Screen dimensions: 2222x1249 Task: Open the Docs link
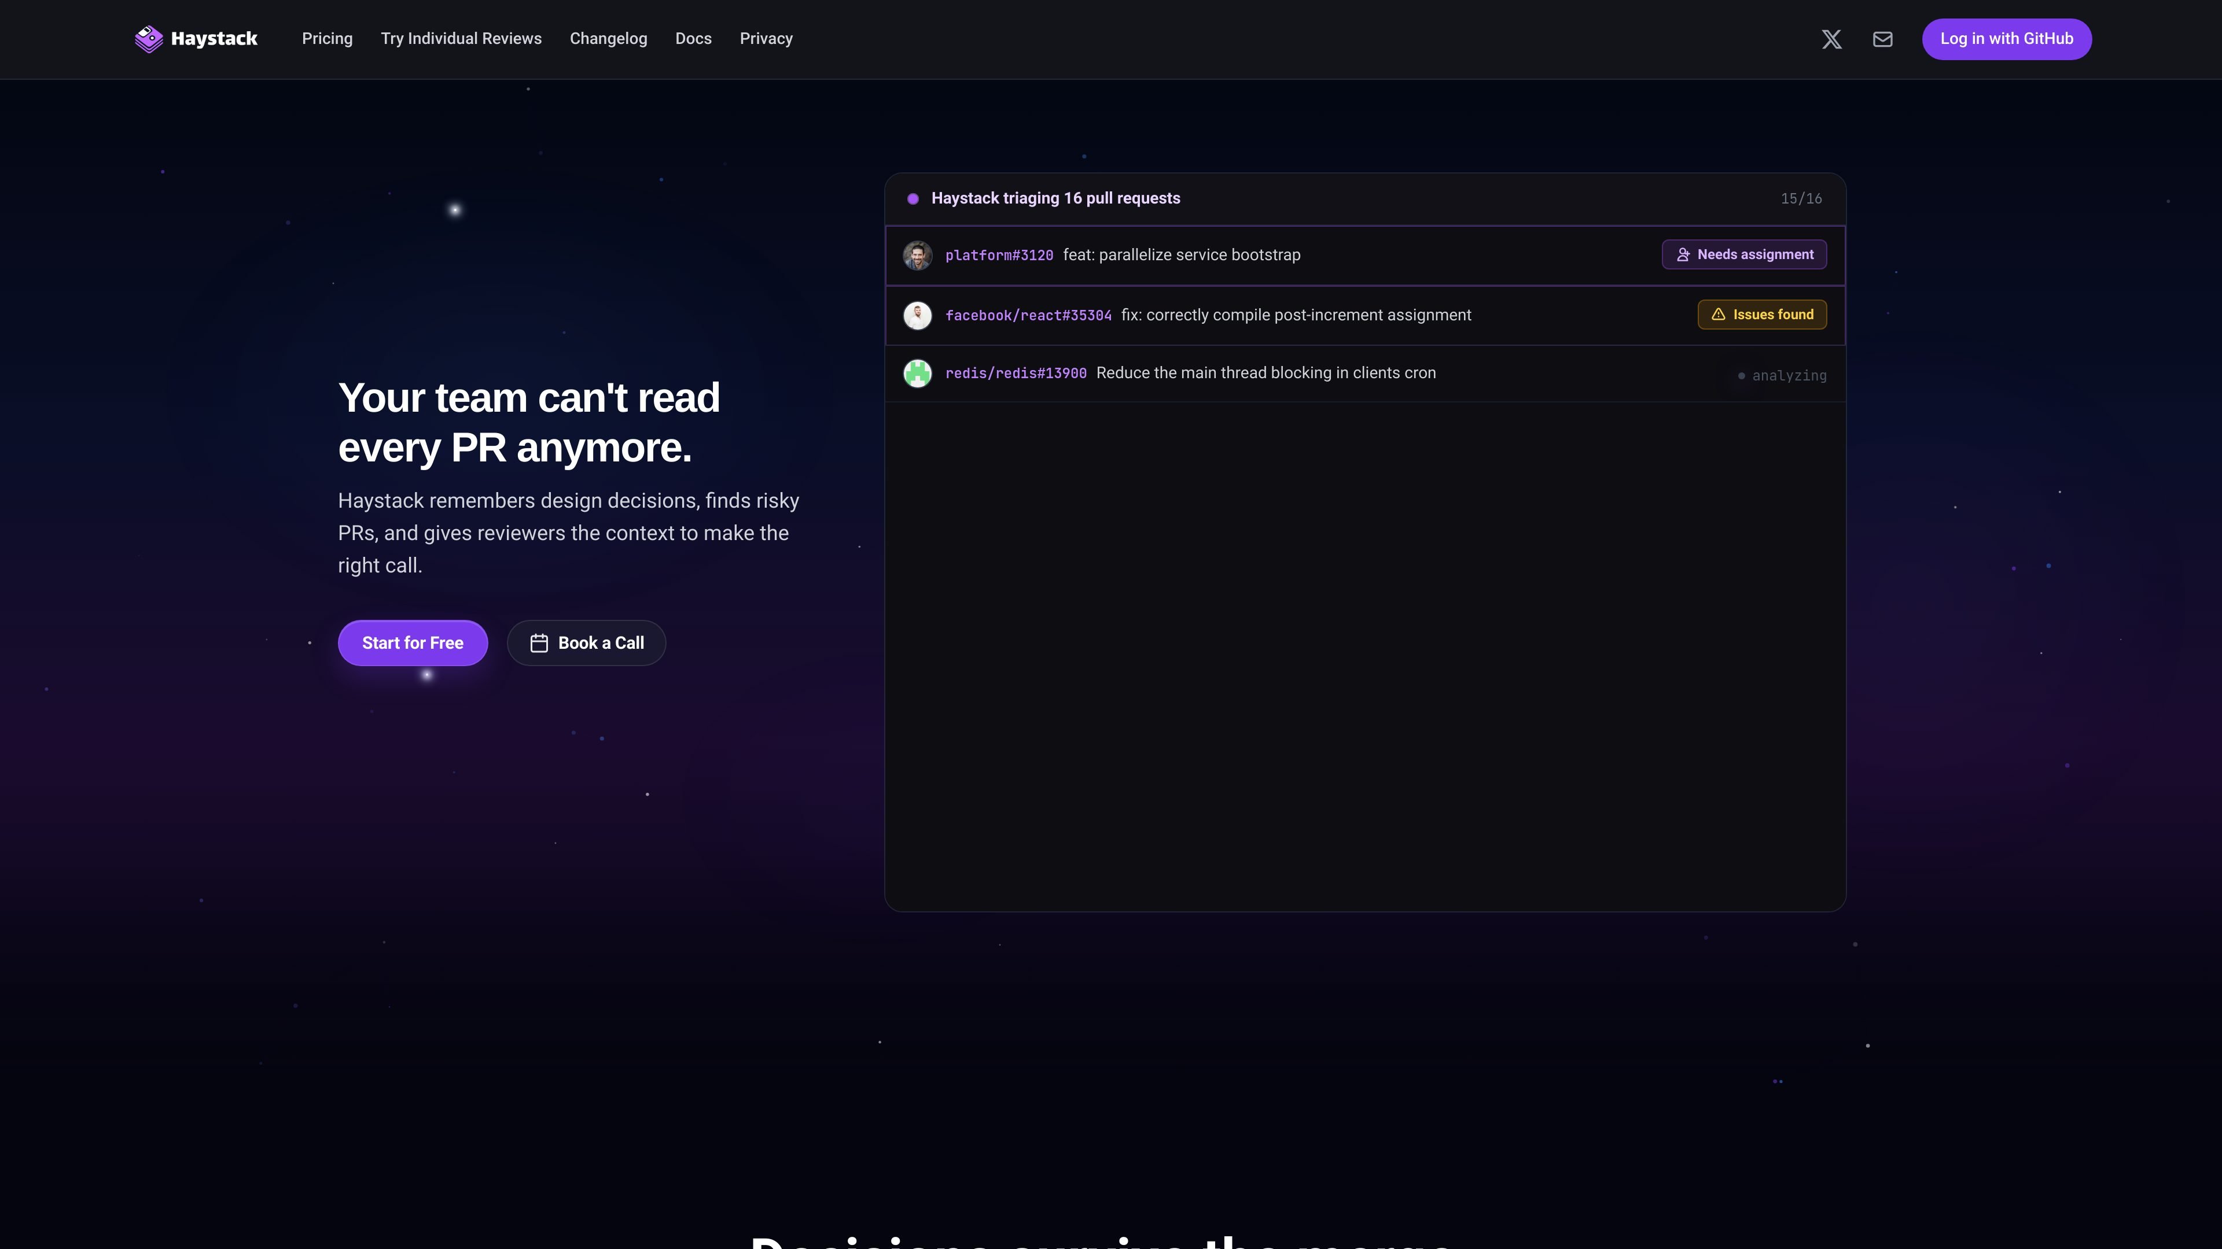[x=694, y=39]
